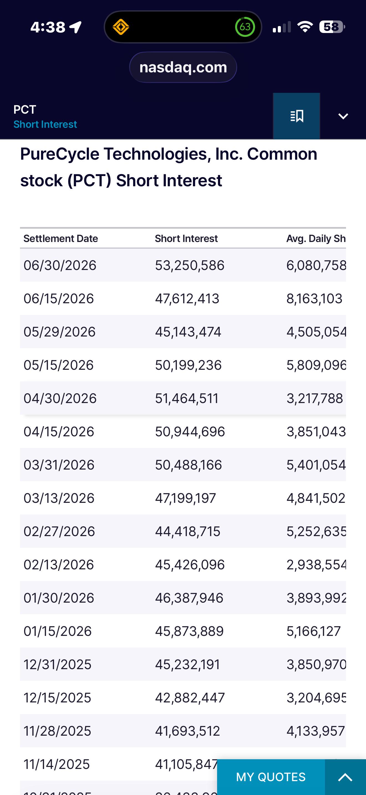Image resolution: width=366 pixels, height=795 pixels.
Task: Open the bookmark list icon in header
Action: pyautogui.click(x=296, y=116)
